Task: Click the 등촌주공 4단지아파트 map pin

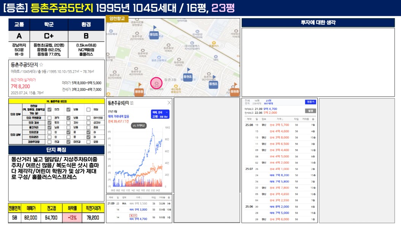Action: 136,68
